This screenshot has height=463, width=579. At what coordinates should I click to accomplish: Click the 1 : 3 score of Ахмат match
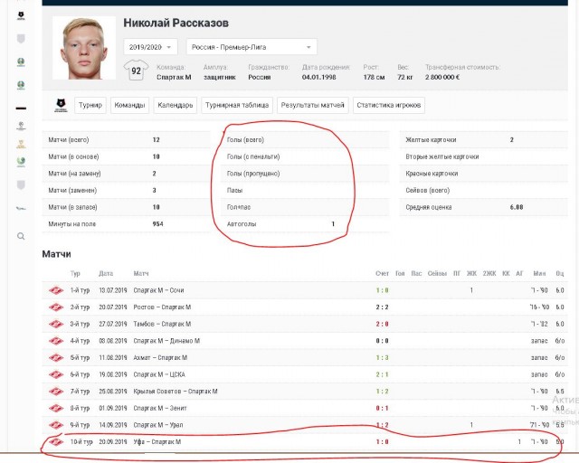[382, 358]
